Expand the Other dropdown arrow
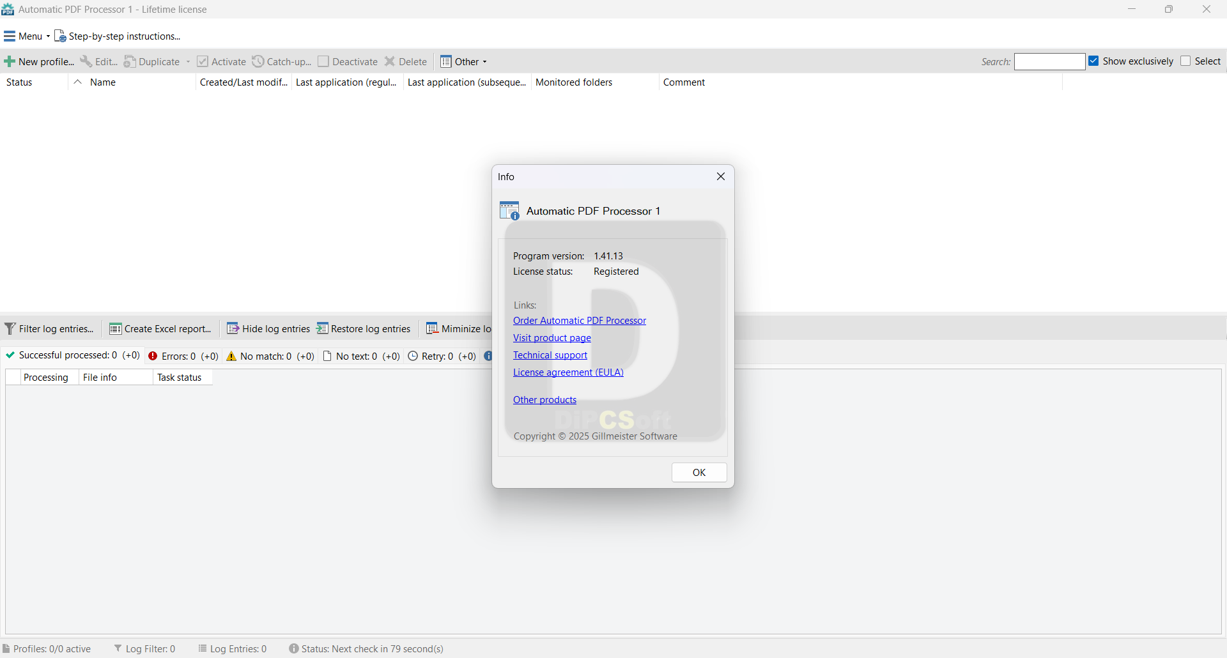The image size is (1227, 658). click(x=485, y=62)
